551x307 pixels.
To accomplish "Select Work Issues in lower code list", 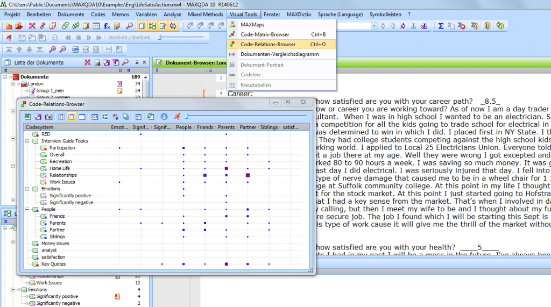I will (49, 283).
